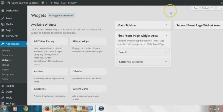Click the Online Learning Concepts site link
This screenshot has height=112, width=223.
point(25,3)
